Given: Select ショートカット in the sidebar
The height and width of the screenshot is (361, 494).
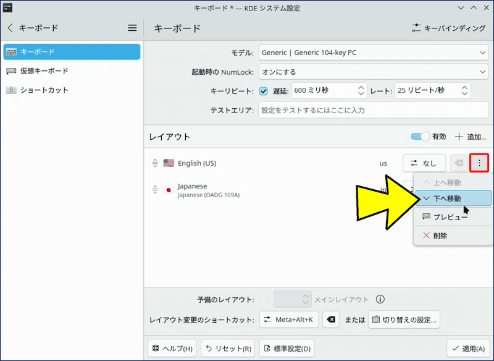Looking at the screenshot, I should 44,90.
